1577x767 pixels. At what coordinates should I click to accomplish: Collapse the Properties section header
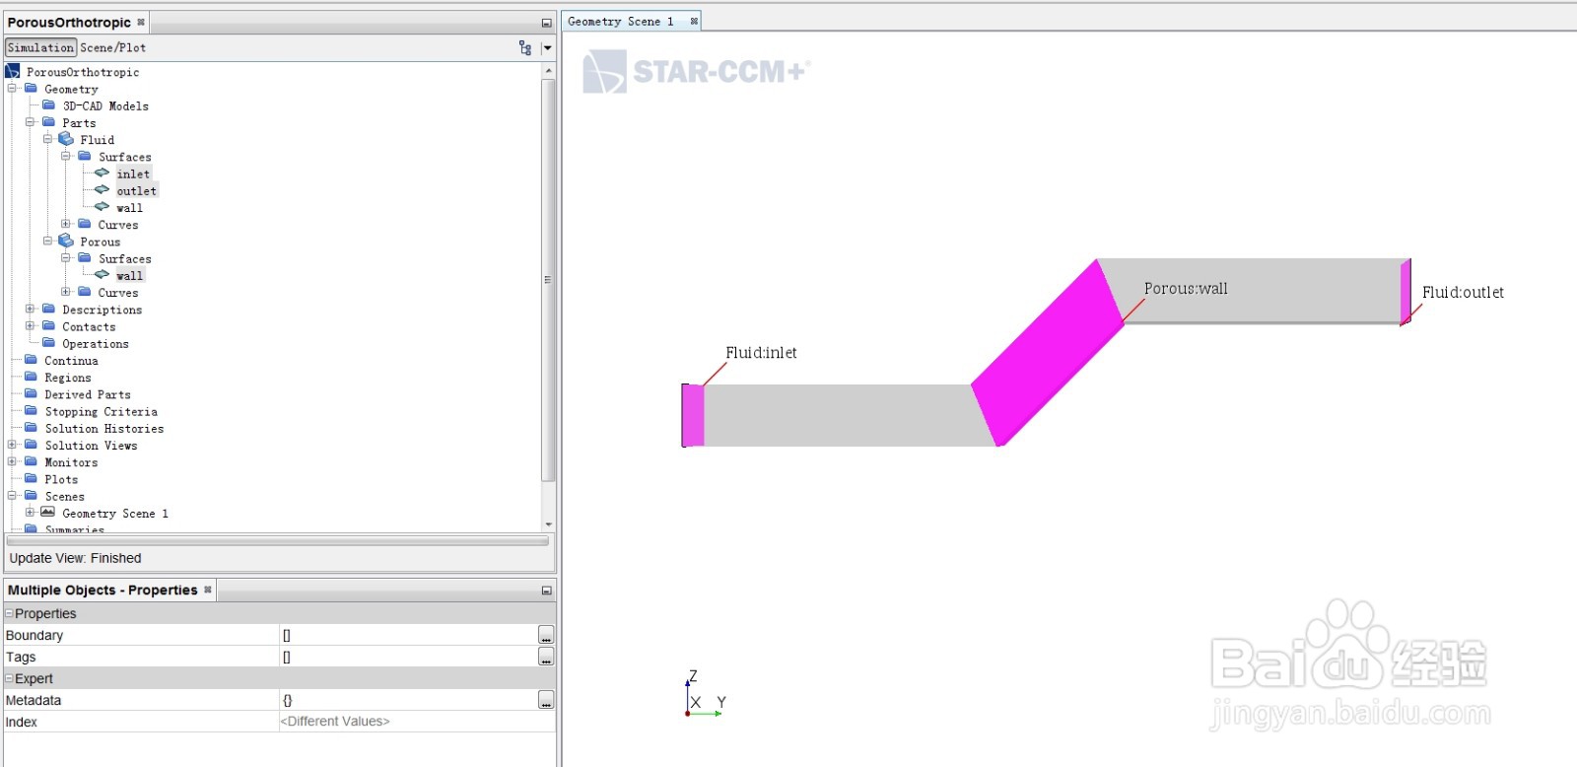point(9,613)
